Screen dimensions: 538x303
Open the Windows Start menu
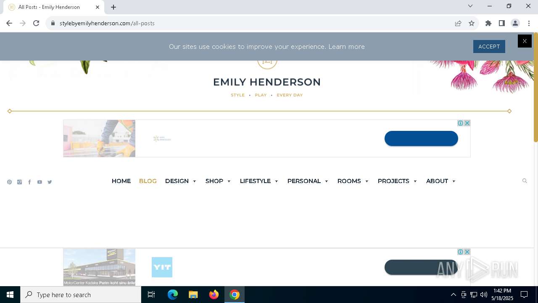coord(10,295)
